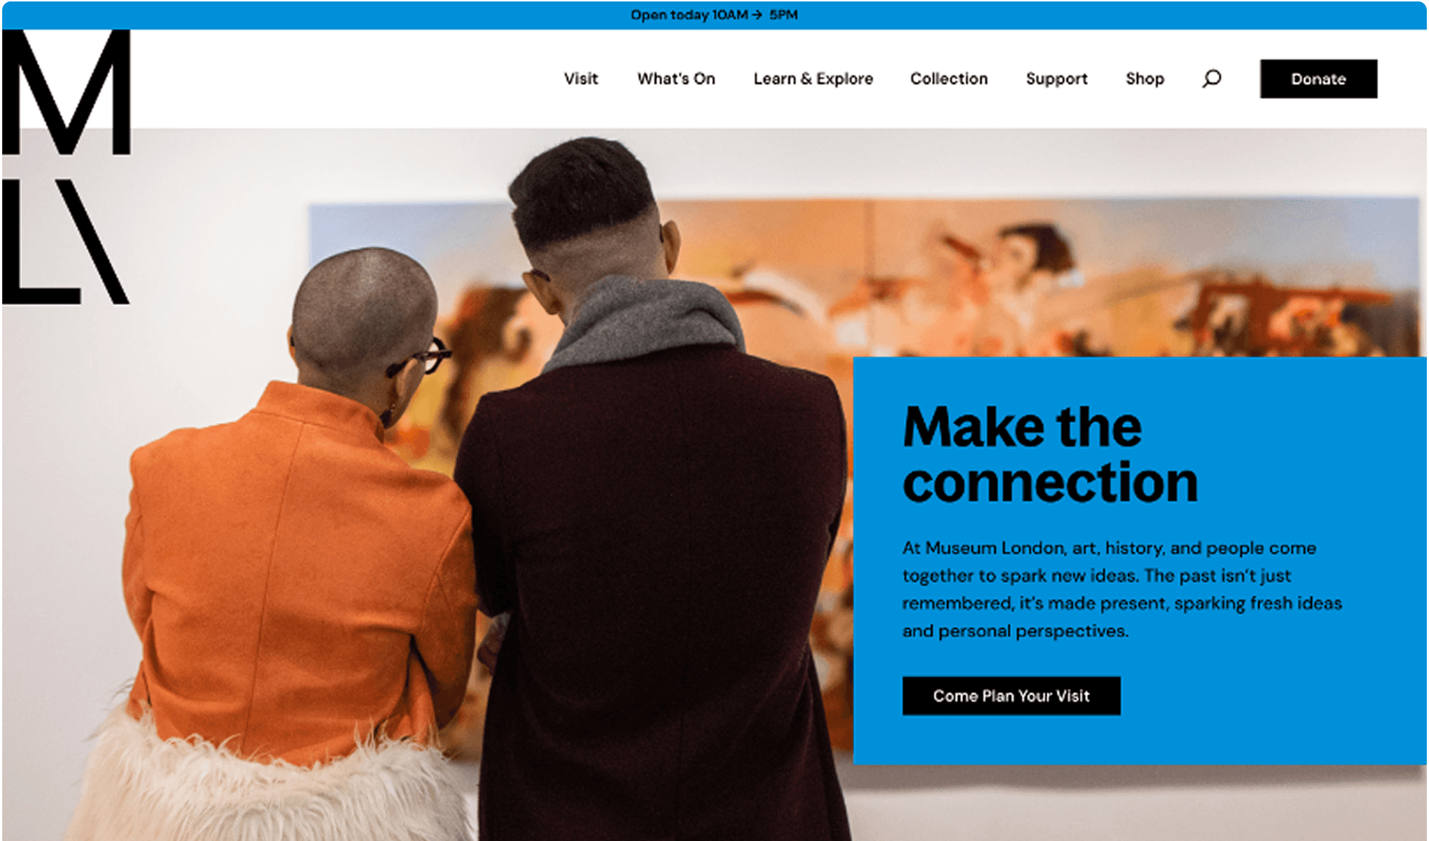This screenshot has width=1429, height=841.
Task: Click the Museum London description paragraph
Action: click(1122, 589)
